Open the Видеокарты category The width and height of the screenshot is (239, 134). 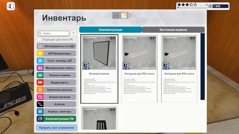coord(56,82)
